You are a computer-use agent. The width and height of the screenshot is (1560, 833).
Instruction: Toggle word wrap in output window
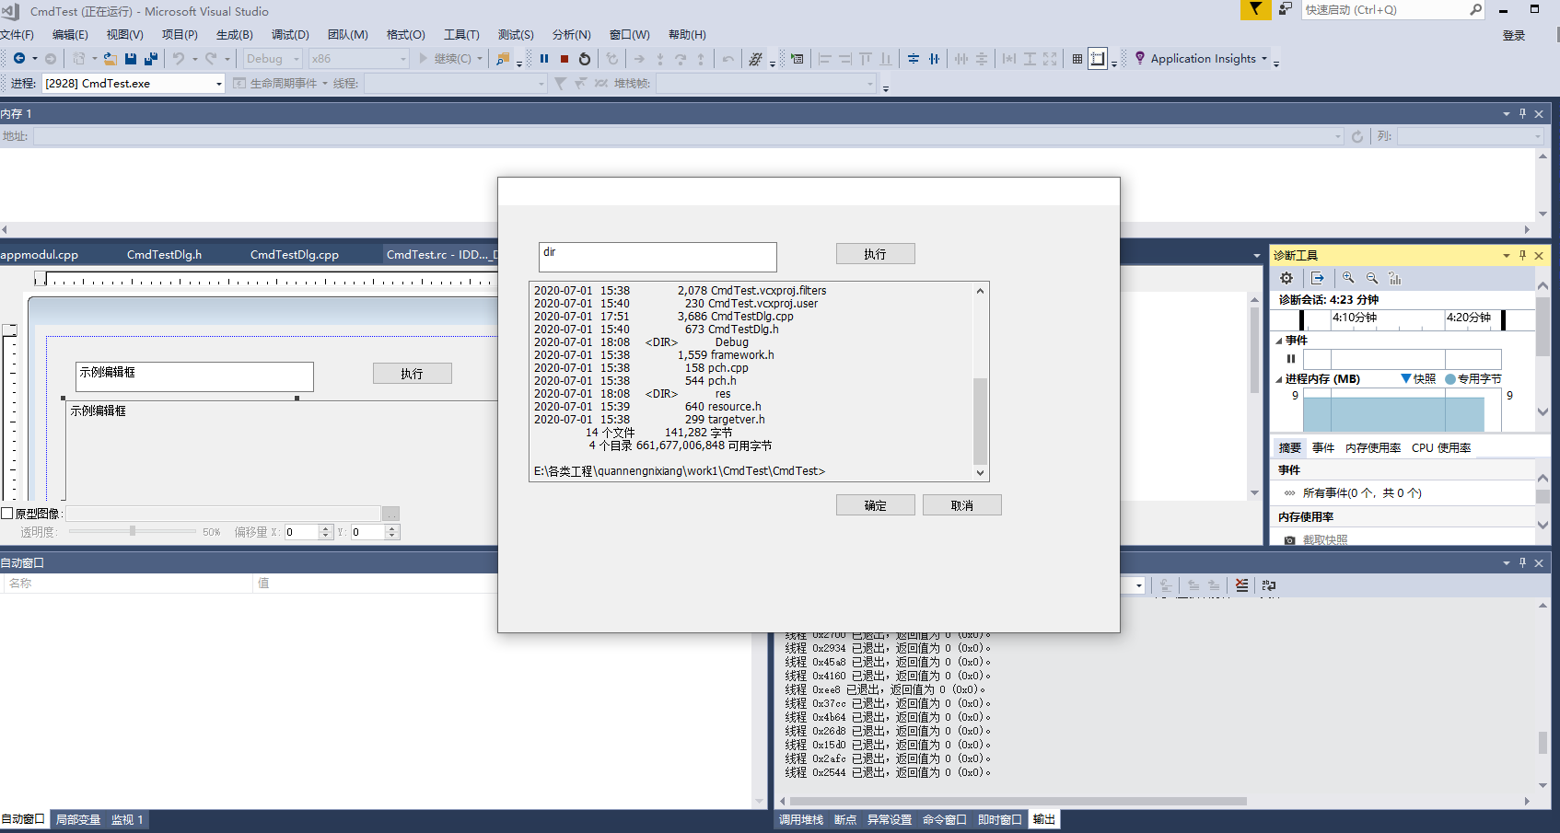pos(1269,585)
